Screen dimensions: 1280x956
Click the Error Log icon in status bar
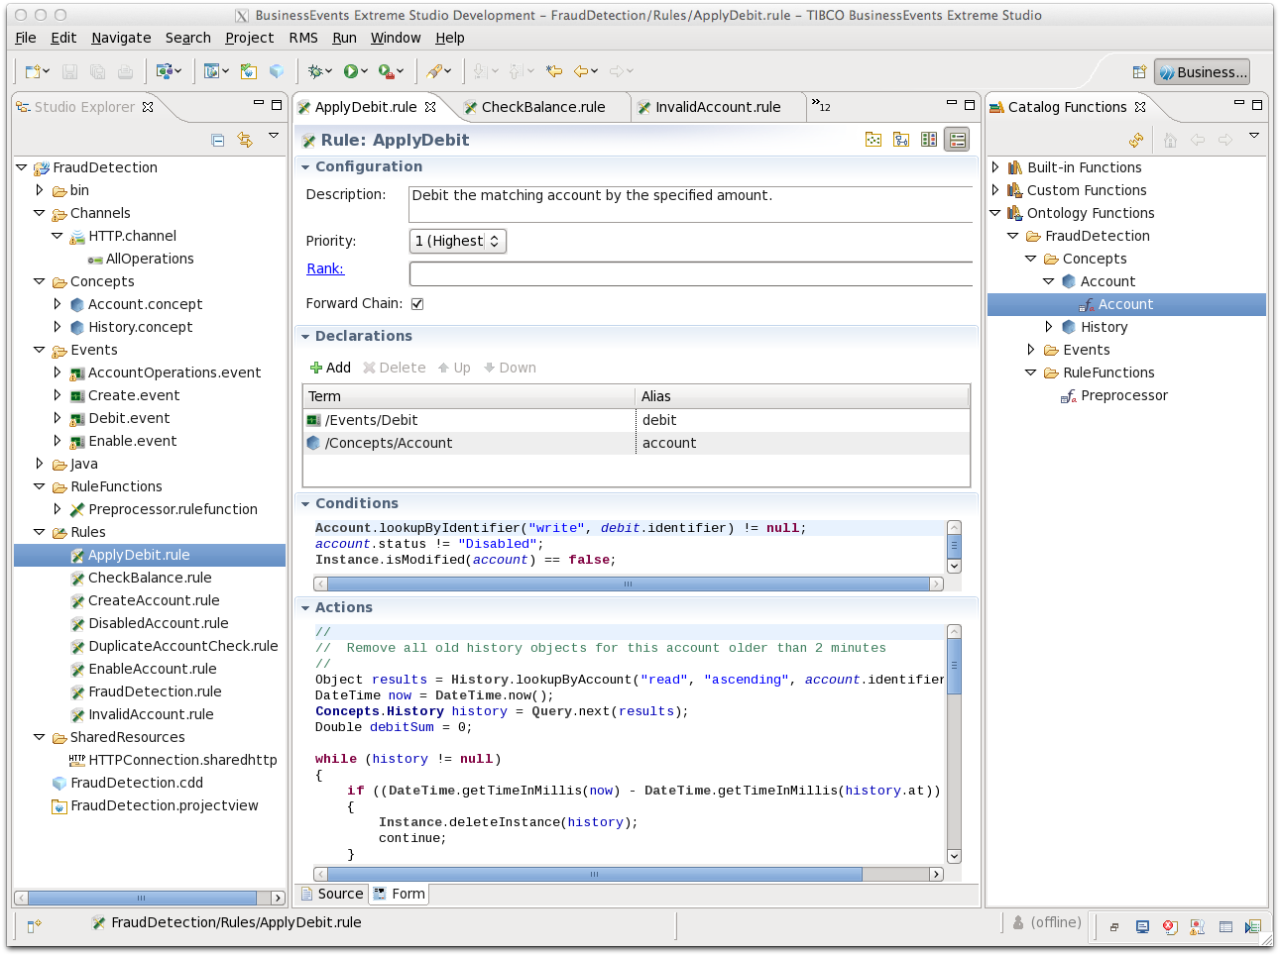pos(1170,927)
